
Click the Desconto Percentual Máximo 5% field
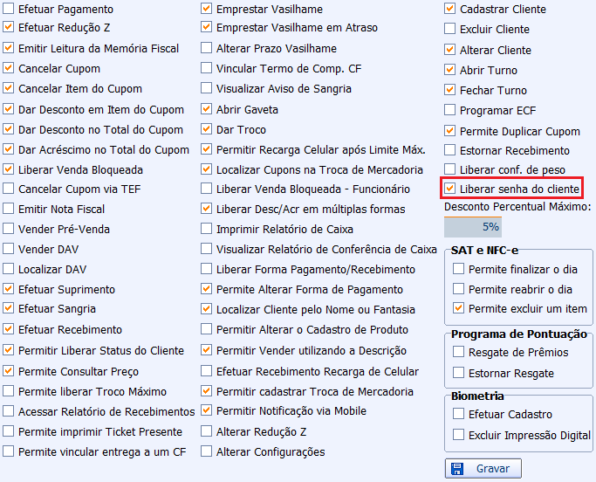click(472, 227)
